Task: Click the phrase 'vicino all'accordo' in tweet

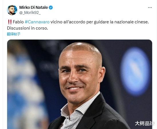Action: click(68, 22)
